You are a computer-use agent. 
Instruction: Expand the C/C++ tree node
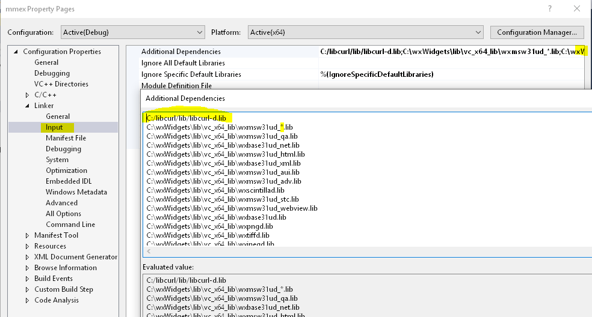coord(27,95)
